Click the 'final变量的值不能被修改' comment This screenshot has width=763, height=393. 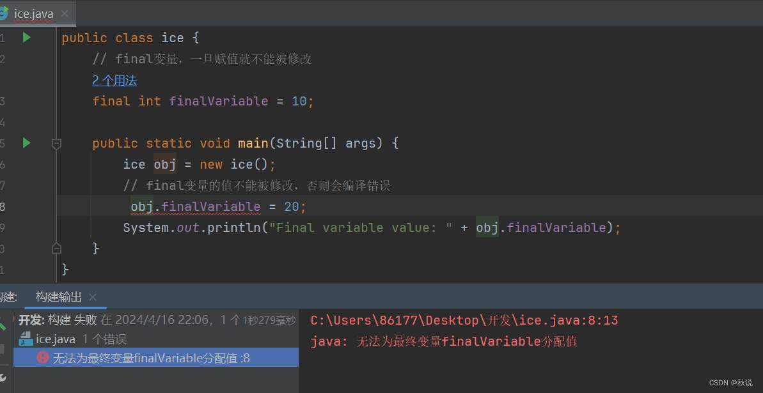[257, 185]
